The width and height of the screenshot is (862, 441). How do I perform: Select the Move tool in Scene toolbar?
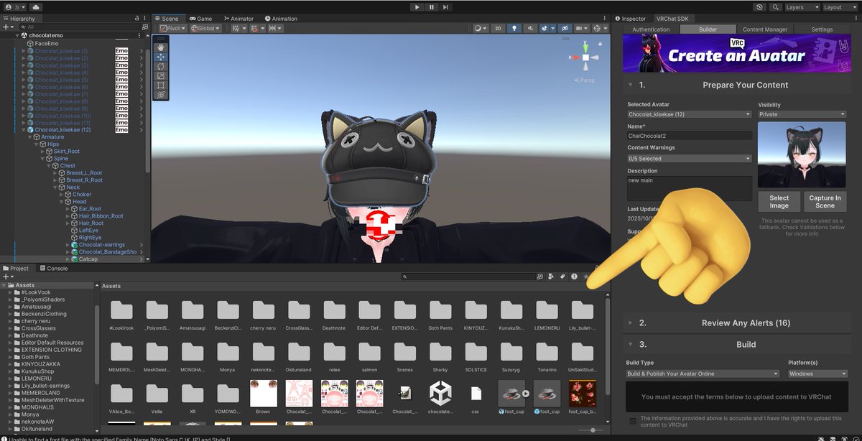pyautogui.click(x=161, y=57)
